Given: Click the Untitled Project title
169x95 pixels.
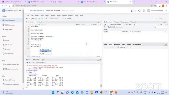Looking at the screenshot, I should tap(53, 11).
